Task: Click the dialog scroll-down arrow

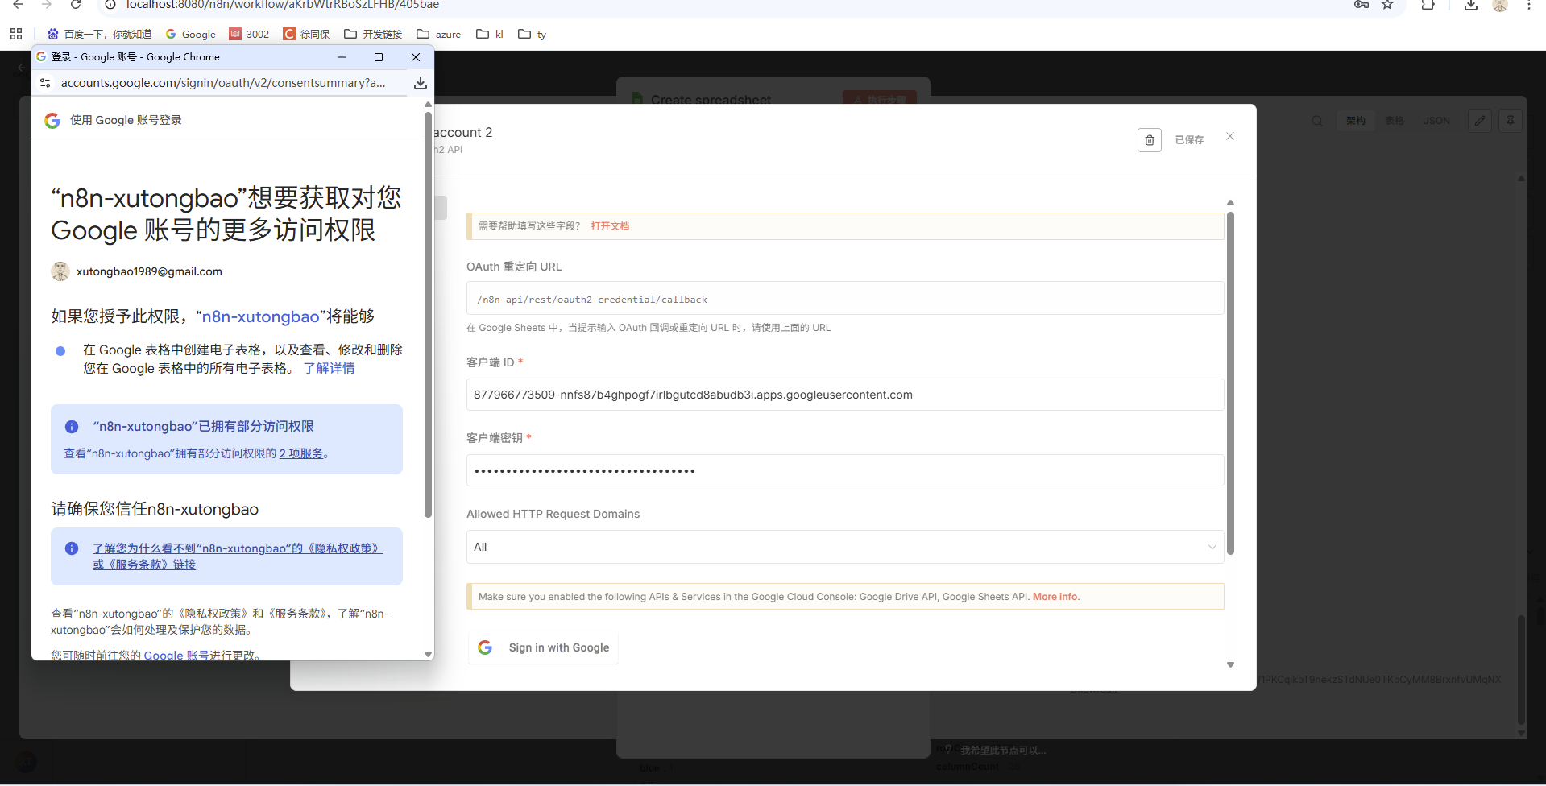Action: pos(1230,665)
